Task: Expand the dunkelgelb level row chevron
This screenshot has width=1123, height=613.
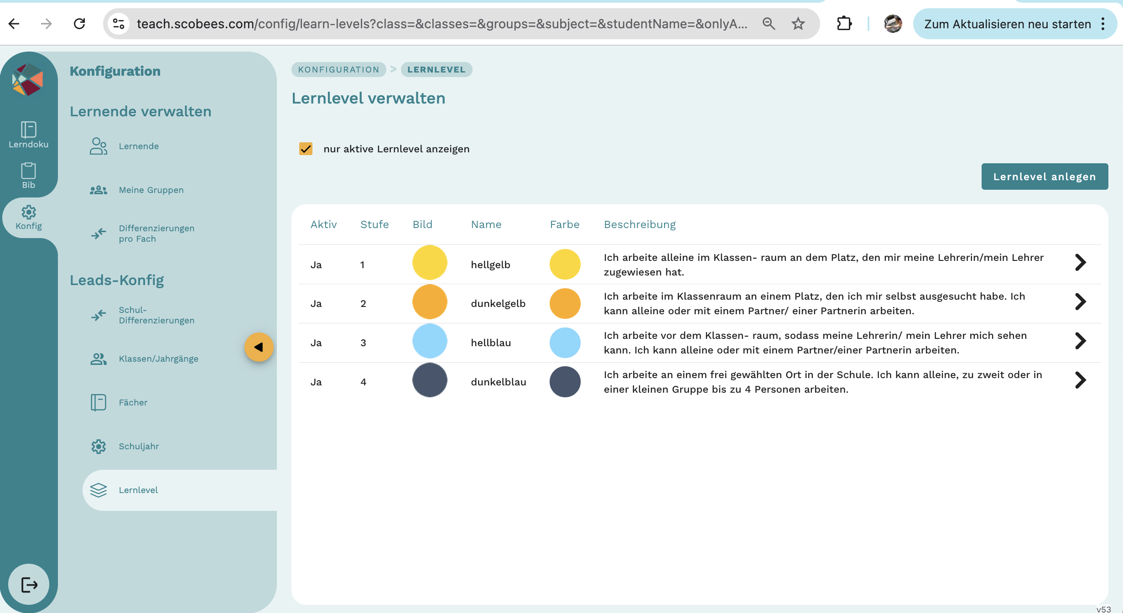Action: coord(1080,302)
